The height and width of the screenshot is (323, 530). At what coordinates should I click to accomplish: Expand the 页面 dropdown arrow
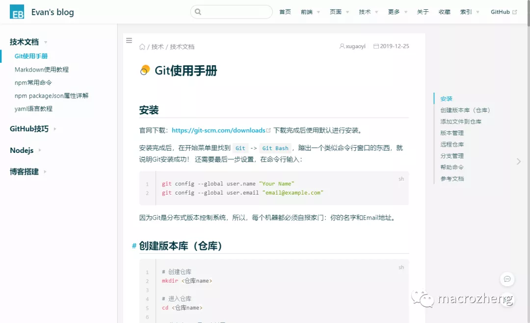[347, 12]
